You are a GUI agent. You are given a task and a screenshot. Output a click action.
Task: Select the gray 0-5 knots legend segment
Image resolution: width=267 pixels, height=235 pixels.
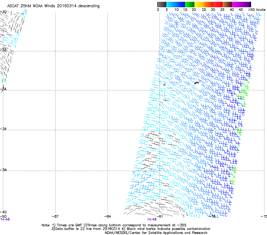click(162, 4)
